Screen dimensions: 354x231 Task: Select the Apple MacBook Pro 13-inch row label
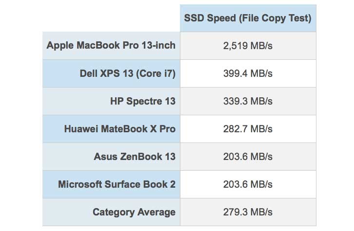click(111, 46)
